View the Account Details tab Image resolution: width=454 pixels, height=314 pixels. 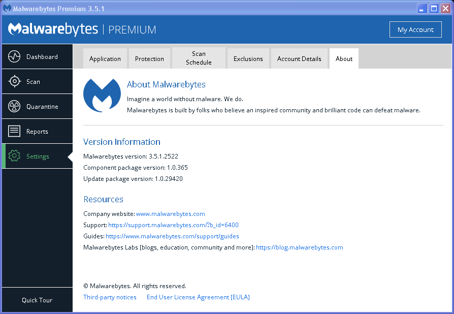coord(299,59)
